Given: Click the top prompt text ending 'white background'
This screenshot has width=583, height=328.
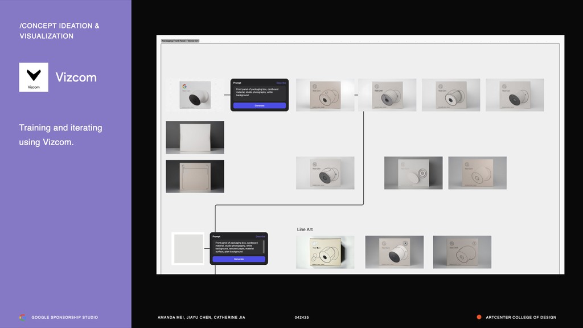Looking at the screenshot, I should pyautogui.click(x=257, y=92).
